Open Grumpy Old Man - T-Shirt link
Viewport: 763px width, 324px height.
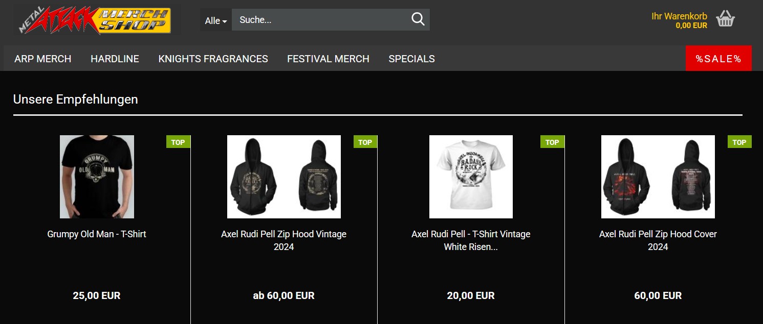click(x=97, y=234)
